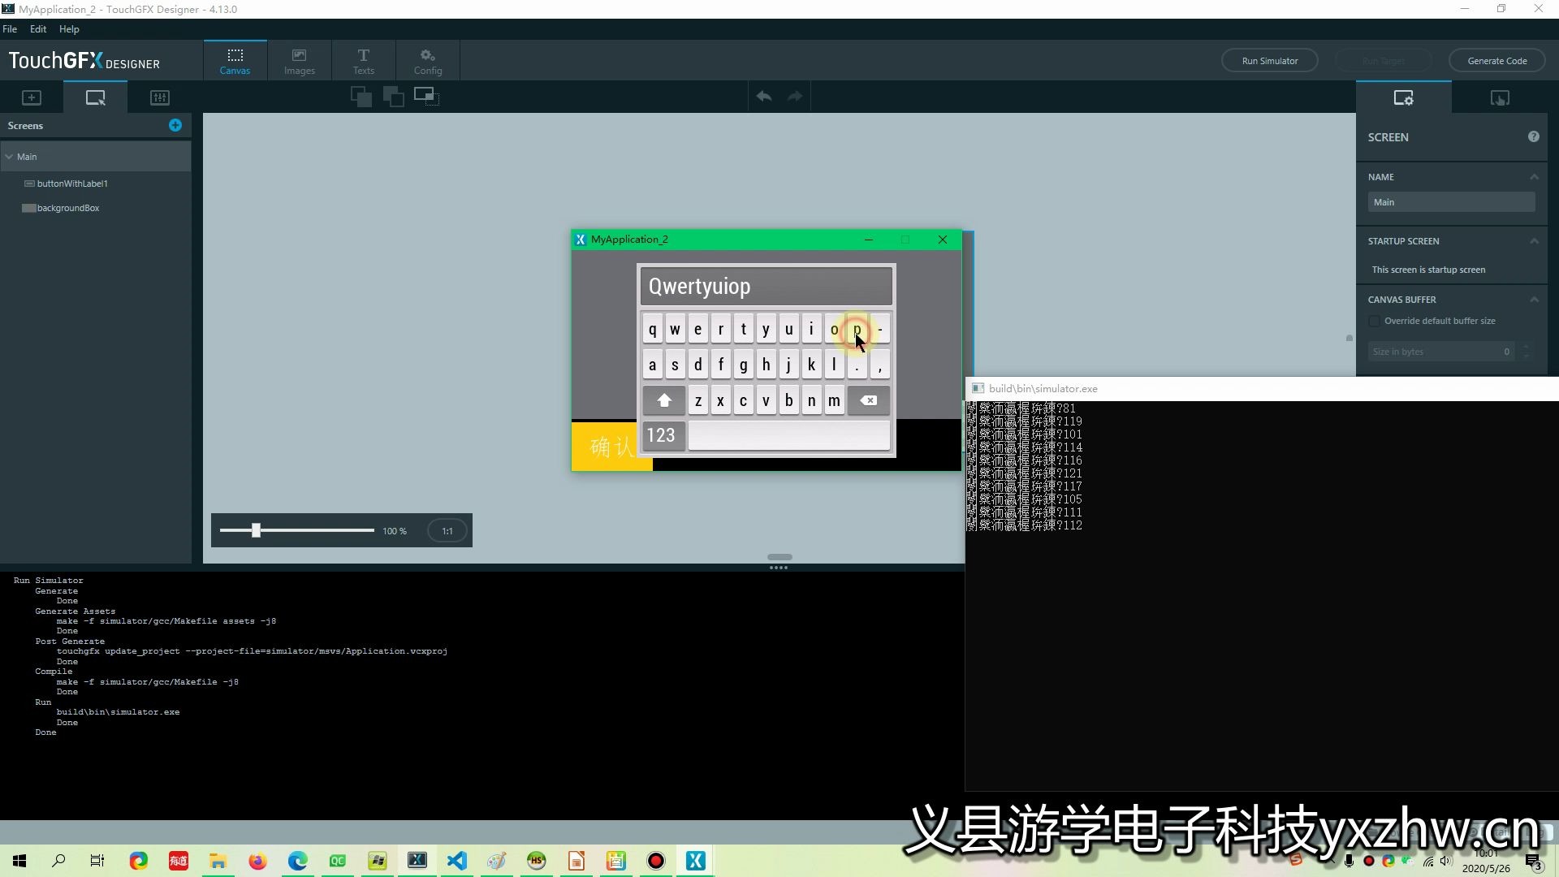Enable Override default buffer size checkbox
Screen dimensions: 1559x877
[1375, 322]
